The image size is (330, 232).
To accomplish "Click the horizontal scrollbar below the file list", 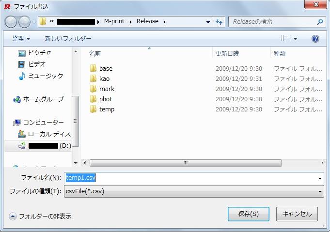I will pos(184,163).
